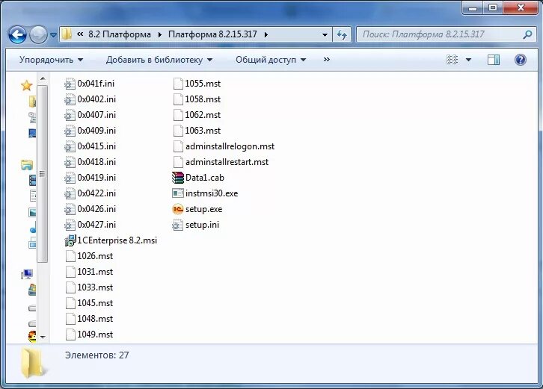Image resolution: width=543 pixels, height=389 pixels.
Task: Expand arrow after Платформа 8.2.15.317 breadcrumb
Action: pos(266,34)
